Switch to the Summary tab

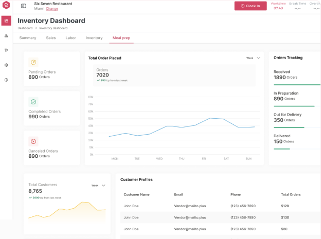point(28,38)
